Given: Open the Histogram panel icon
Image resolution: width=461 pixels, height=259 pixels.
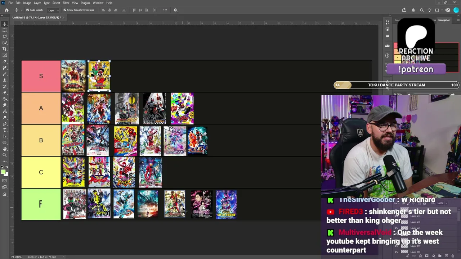Looking at the screenshot, I should click(387, 46).
